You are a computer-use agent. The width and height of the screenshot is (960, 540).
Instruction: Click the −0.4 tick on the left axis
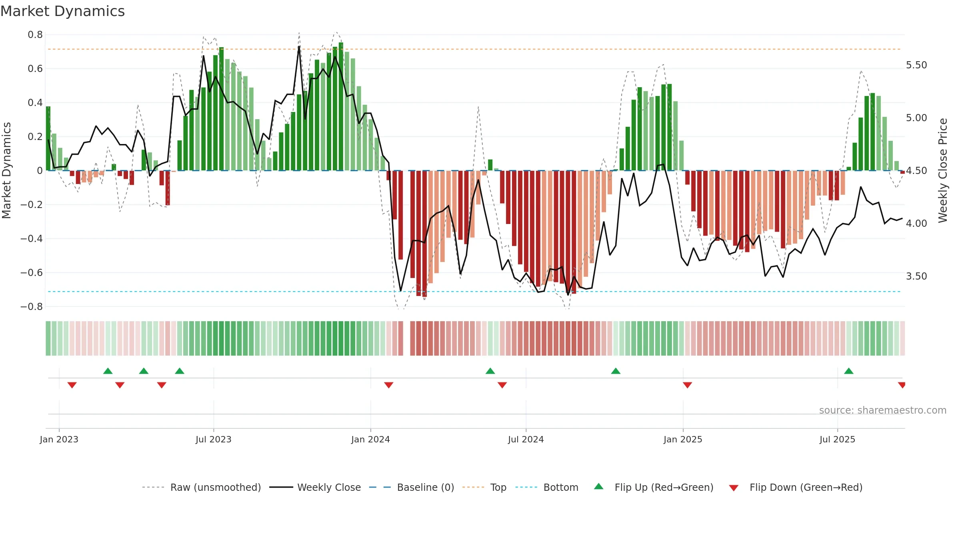[x=31, y=239]
